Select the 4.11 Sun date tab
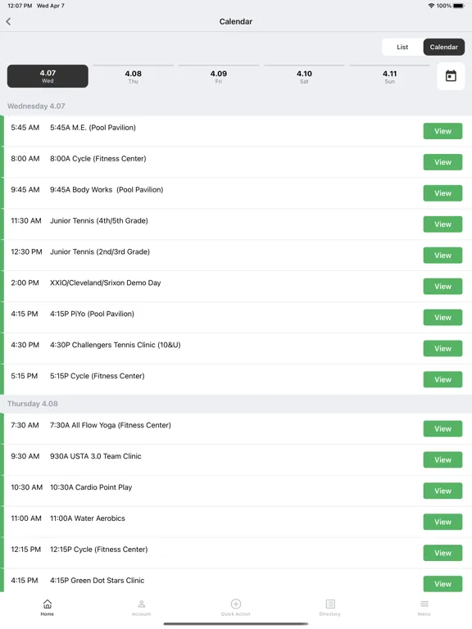472x629 pixels. (390, 76)
